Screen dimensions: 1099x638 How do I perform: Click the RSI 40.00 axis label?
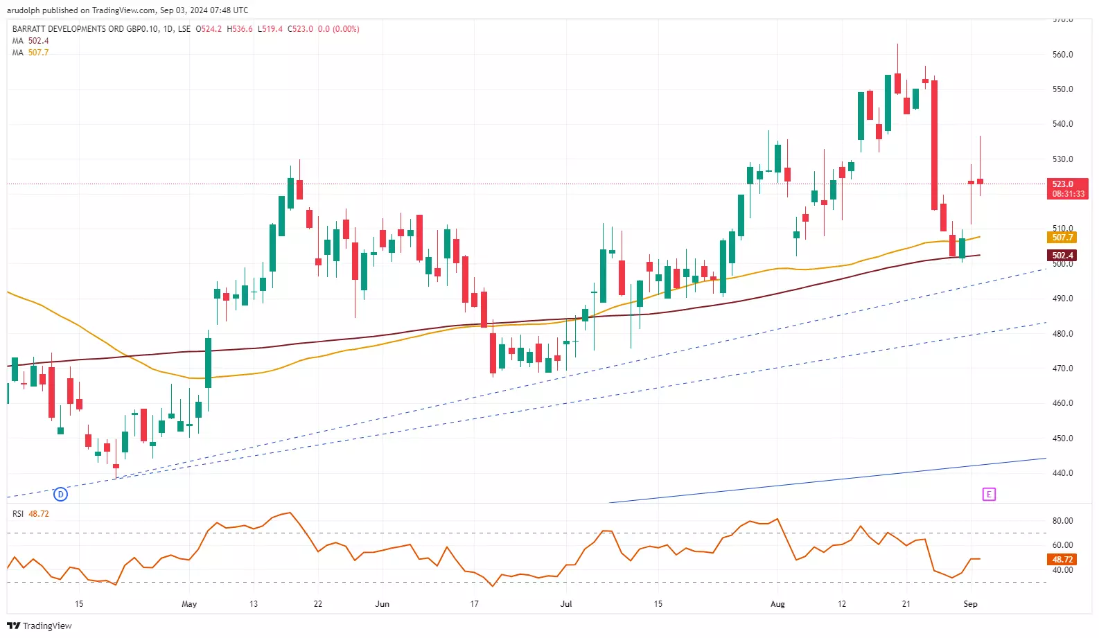pos(1062,570)
